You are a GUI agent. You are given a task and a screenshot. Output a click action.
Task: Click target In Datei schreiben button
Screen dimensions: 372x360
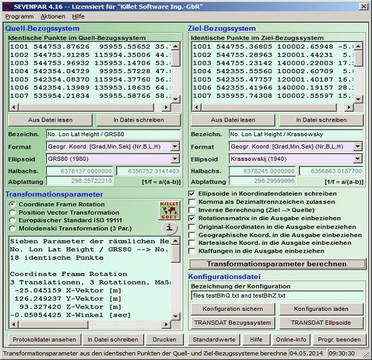[x=322, y=120]
